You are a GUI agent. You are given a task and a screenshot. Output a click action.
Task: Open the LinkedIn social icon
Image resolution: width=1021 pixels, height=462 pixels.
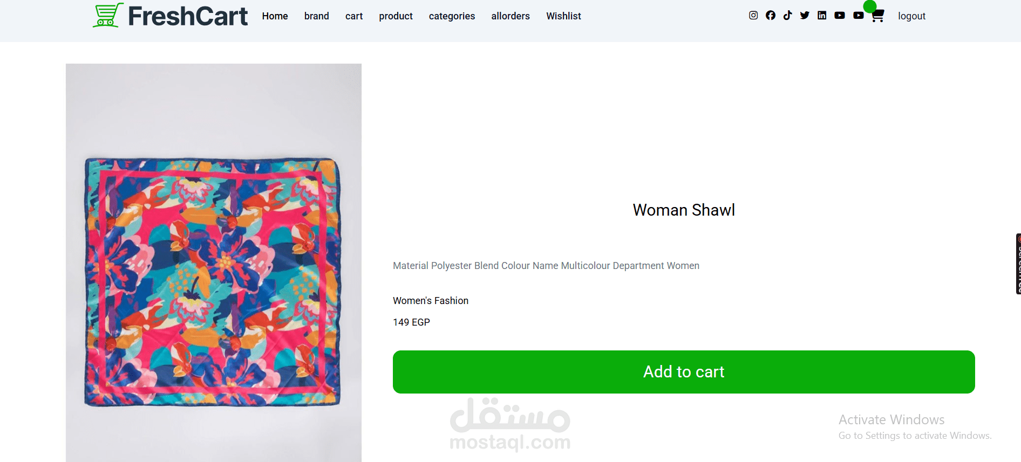pos(822,16)
